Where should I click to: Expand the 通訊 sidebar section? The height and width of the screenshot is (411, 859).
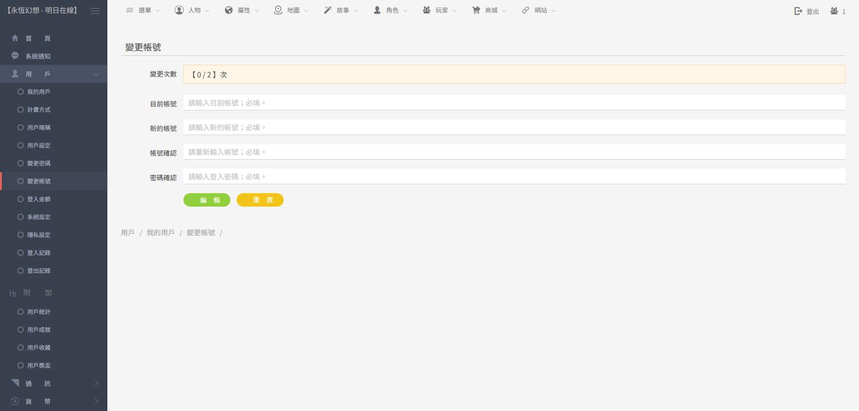pos(96,383)
